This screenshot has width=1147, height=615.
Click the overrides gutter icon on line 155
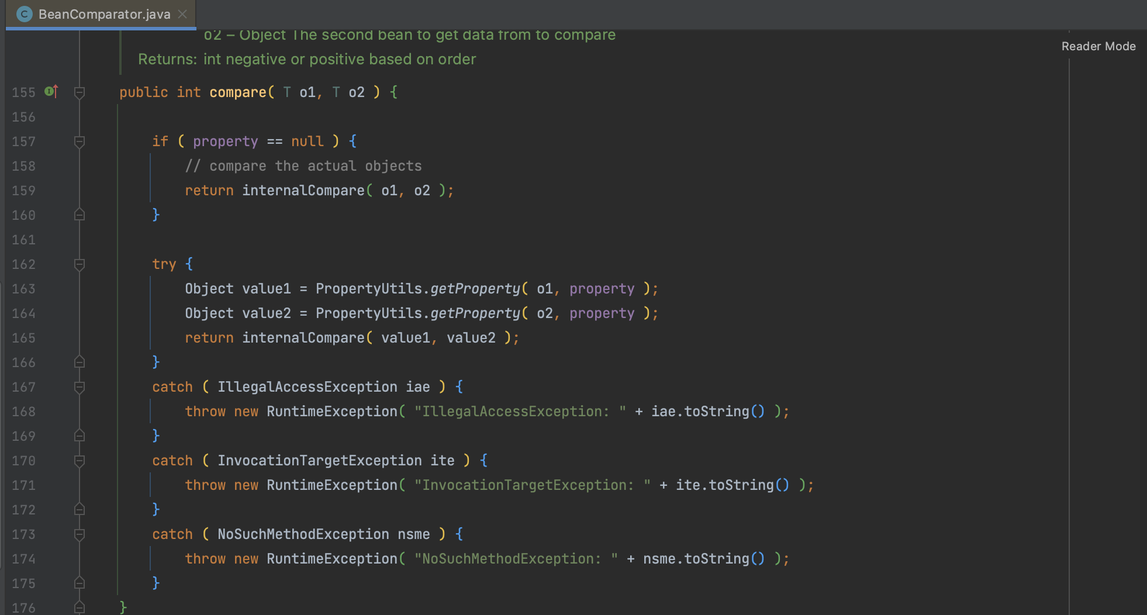[x=51, y=91]
